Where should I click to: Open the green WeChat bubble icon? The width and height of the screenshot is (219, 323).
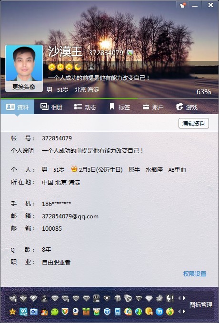point(55,312)
